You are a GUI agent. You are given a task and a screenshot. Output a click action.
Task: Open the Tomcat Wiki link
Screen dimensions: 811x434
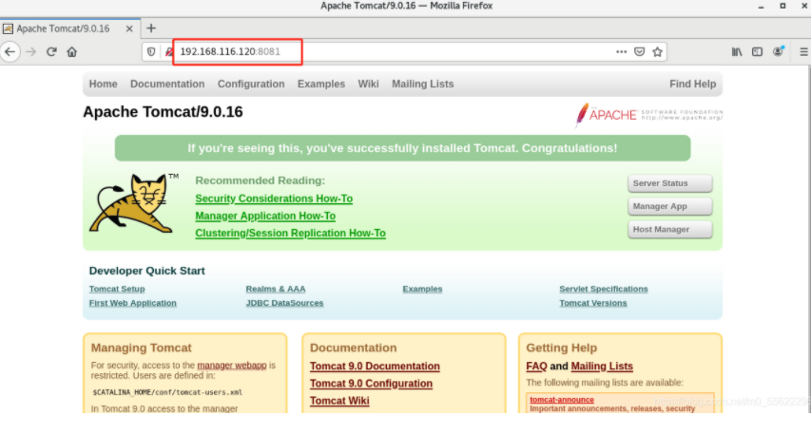pyautogui.click(x=339, y=401)
